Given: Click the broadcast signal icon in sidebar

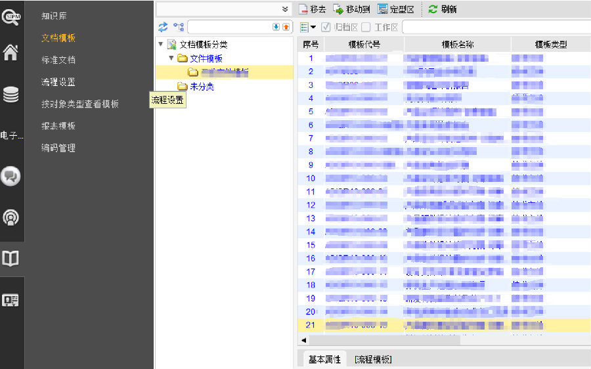Looking at the screenshot, I should [x=11, y=217].
